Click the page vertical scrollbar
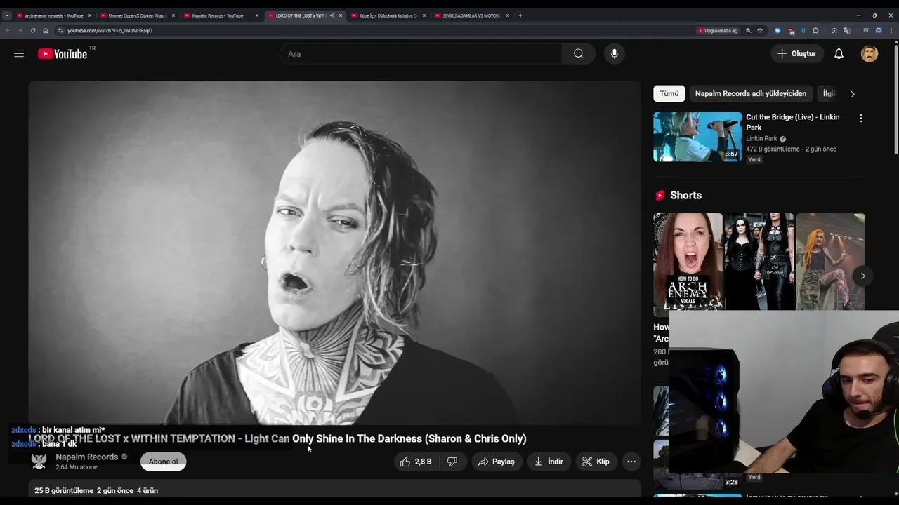899x505 pixels. coord(895,98)
